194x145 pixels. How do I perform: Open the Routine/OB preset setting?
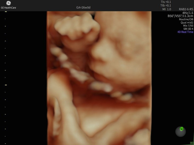click(186, 19)
